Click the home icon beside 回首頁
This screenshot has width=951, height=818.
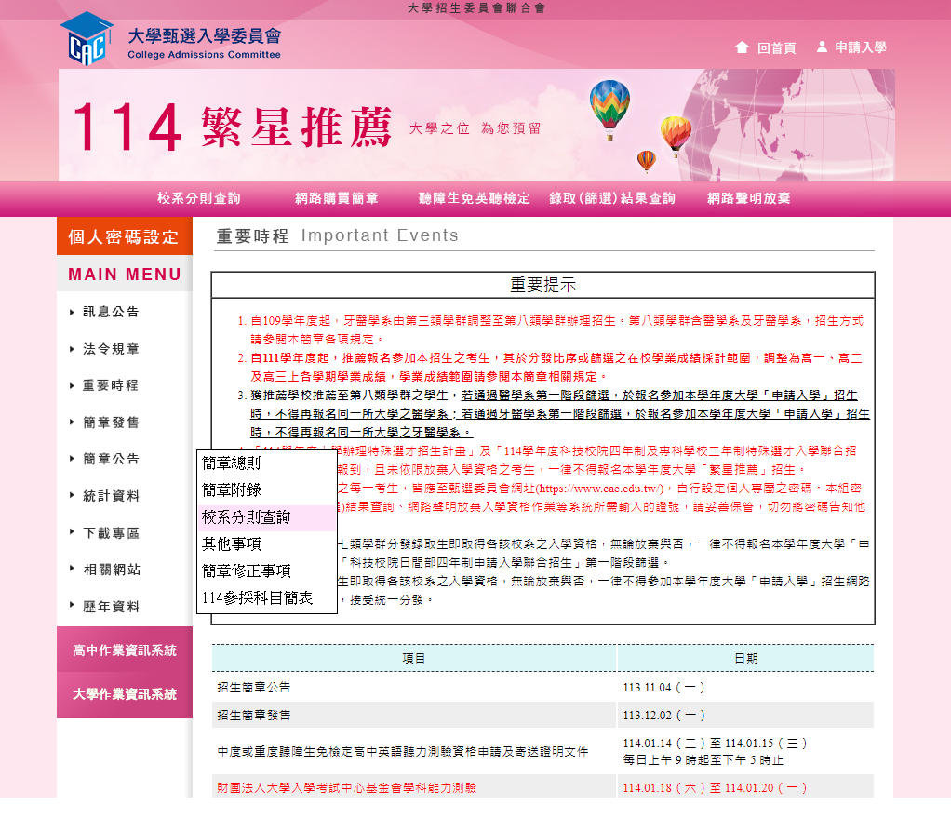741,47
